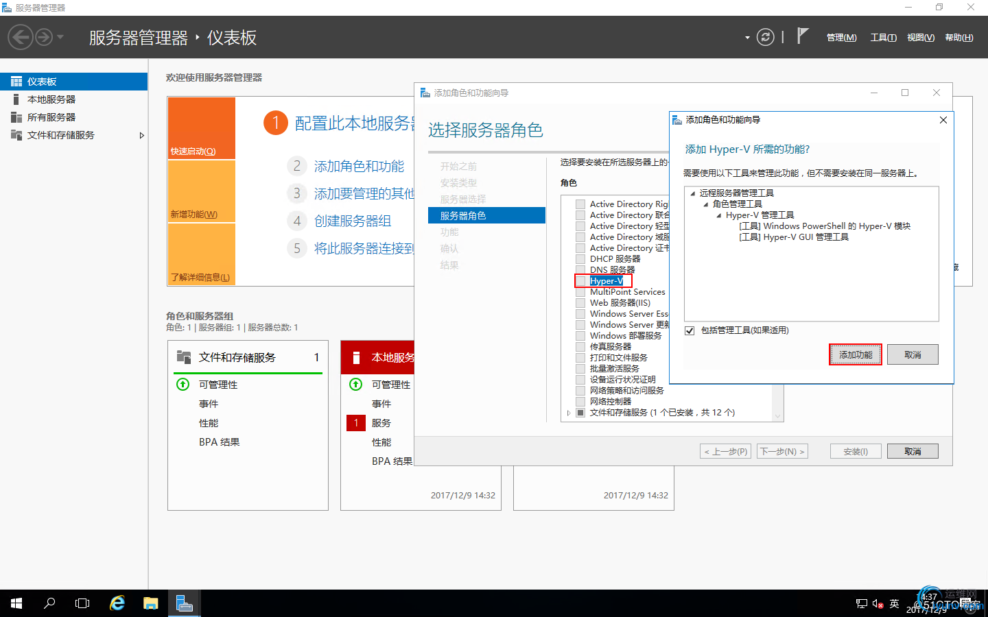988x617 pixels.
Task: Click 取消 at the wizard bottom bar
Action: (913, 451)
